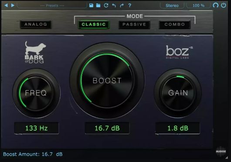
Task: Click the headphone-shaped icon beside the power button
Action: [x=216, y=5]
